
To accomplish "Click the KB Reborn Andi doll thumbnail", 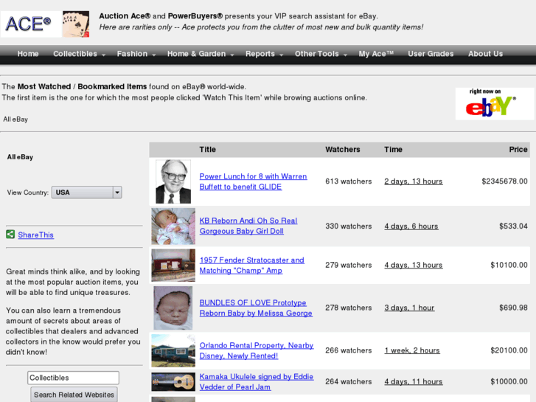I will point(173,226).
